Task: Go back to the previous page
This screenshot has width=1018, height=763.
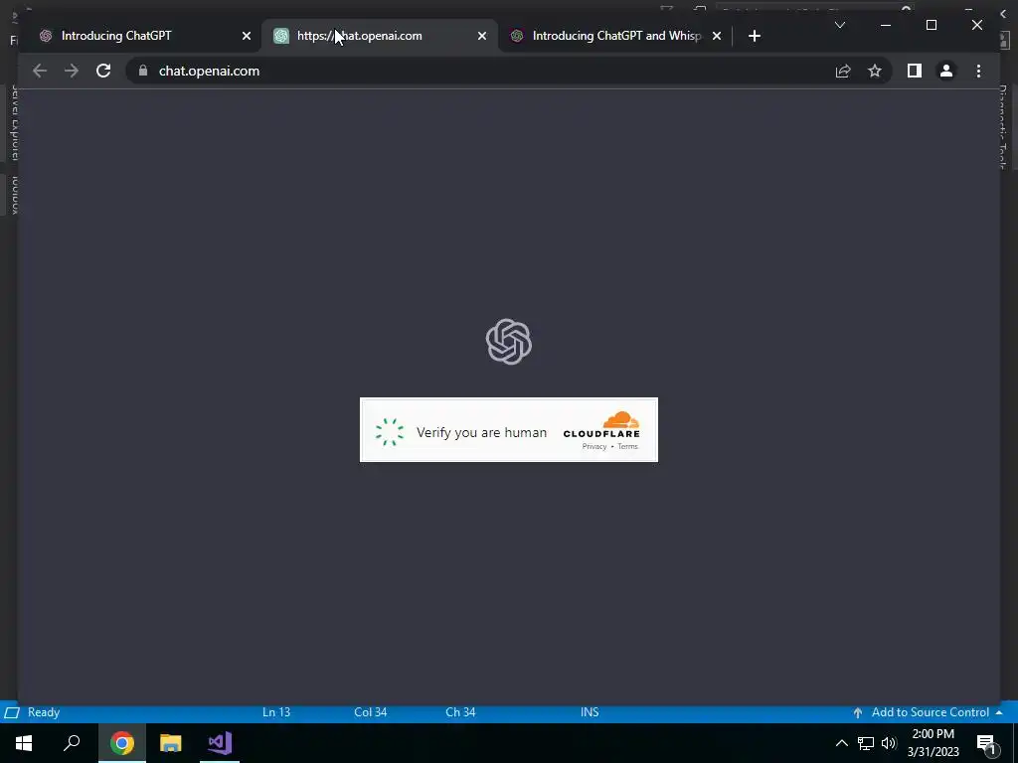Action: coord(40,71)
